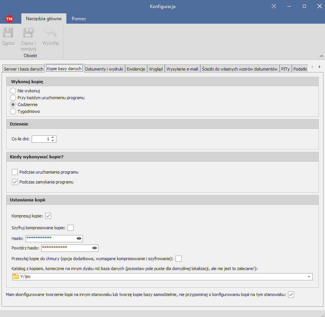The width and height of the screenshot is (325, 317).
Task: Open the backup catalog path dropdown
Action: [308, 277]
